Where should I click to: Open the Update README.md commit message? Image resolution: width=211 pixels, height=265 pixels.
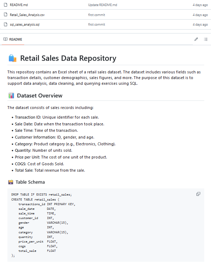(x=102, y=5)
